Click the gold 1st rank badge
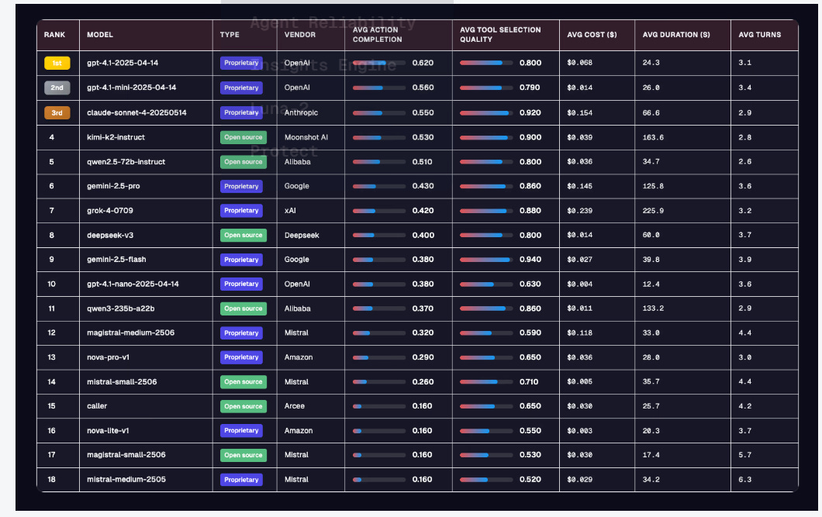The height and width of the screenshot is (517, 822). 57,63
